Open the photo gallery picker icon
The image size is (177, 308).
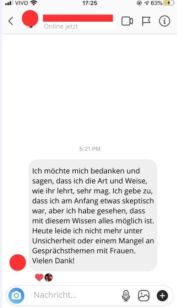144,296
